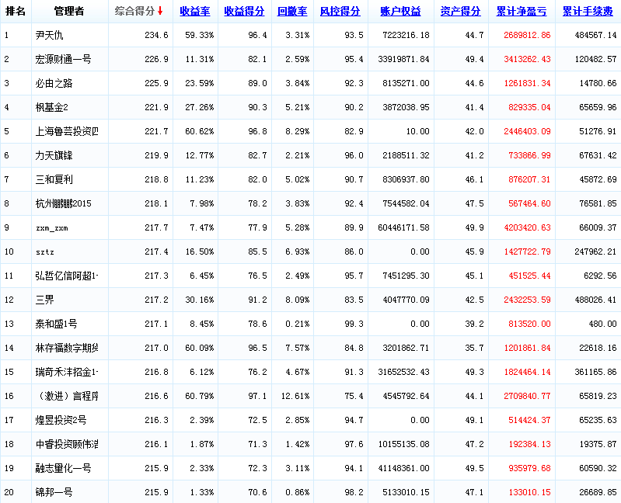Click return score 97.1

pyautogui.click(x=258, y=396)
